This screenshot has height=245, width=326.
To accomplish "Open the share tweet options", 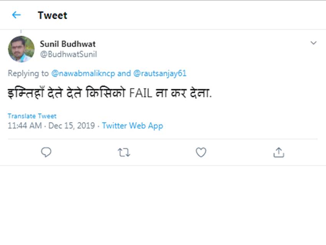I will tap(278, 152).
